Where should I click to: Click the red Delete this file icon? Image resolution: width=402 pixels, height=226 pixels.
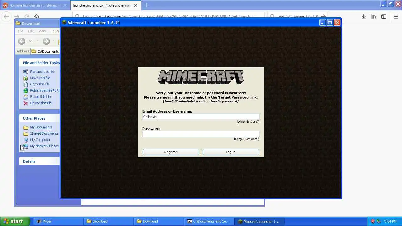pyautogui.click(x=26, y=103)
